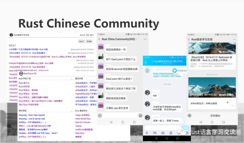Tap Android recents button under Rust China Community chat
This screenshot has width=244, height=143.
pos(134,122)
